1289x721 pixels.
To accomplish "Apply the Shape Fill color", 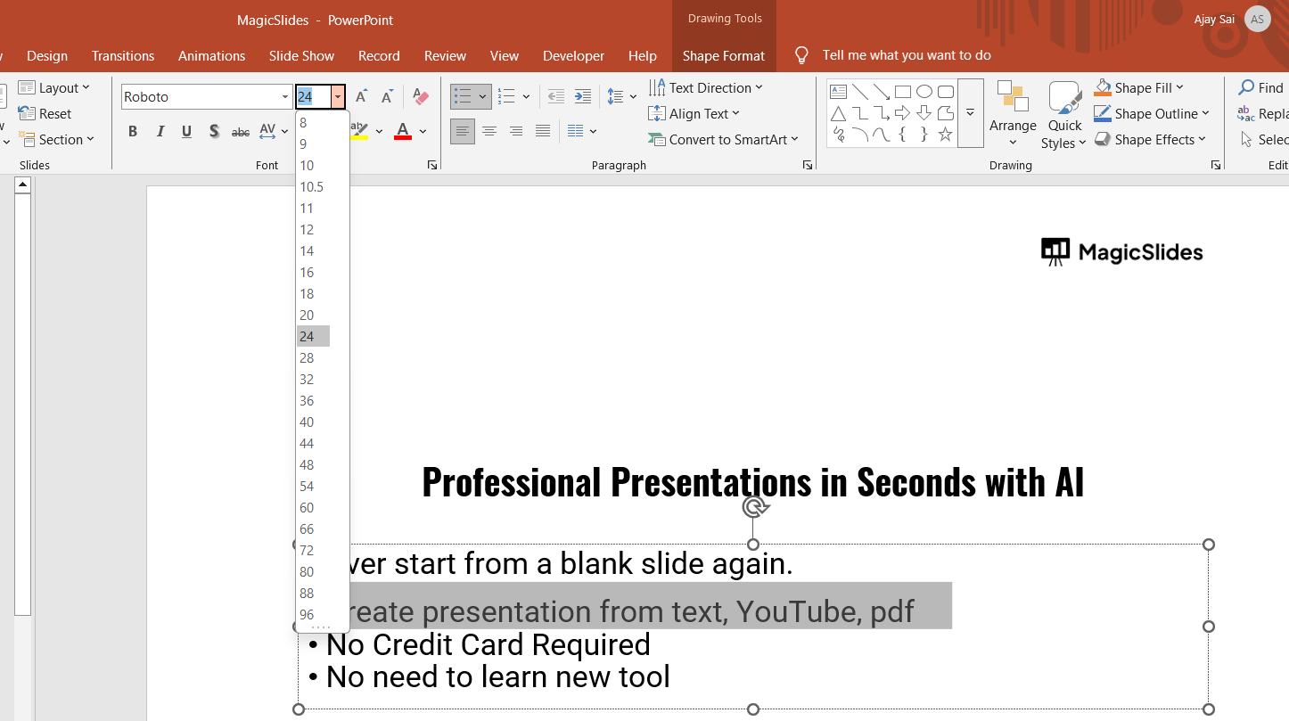I will (1103, 87).
